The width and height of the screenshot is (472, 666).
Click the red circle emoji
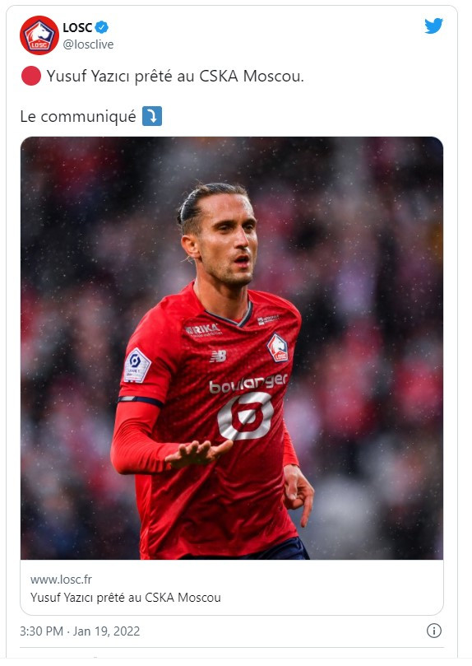(31, 76)
